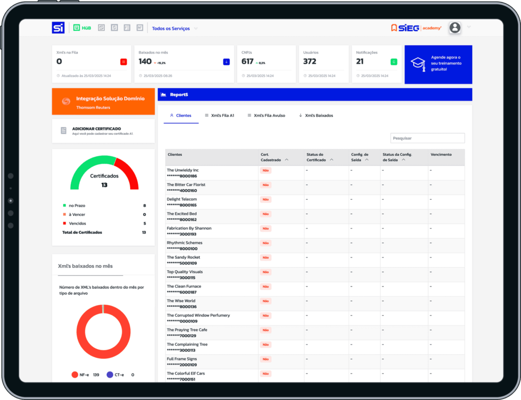Click the ReportS chart icon

pos(163,95)
